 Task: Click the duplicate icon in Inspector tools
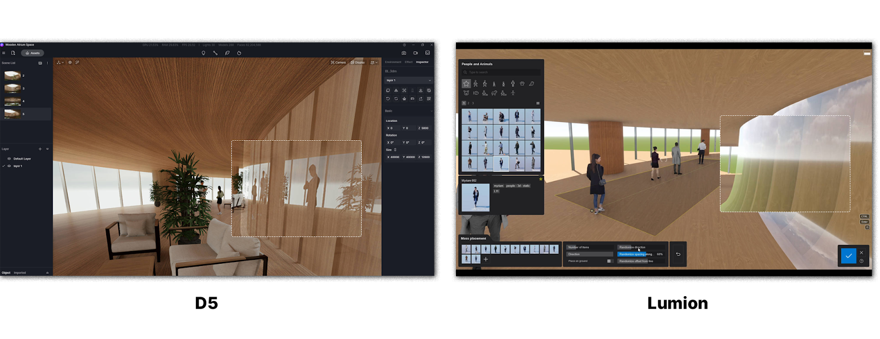point(388,91)
